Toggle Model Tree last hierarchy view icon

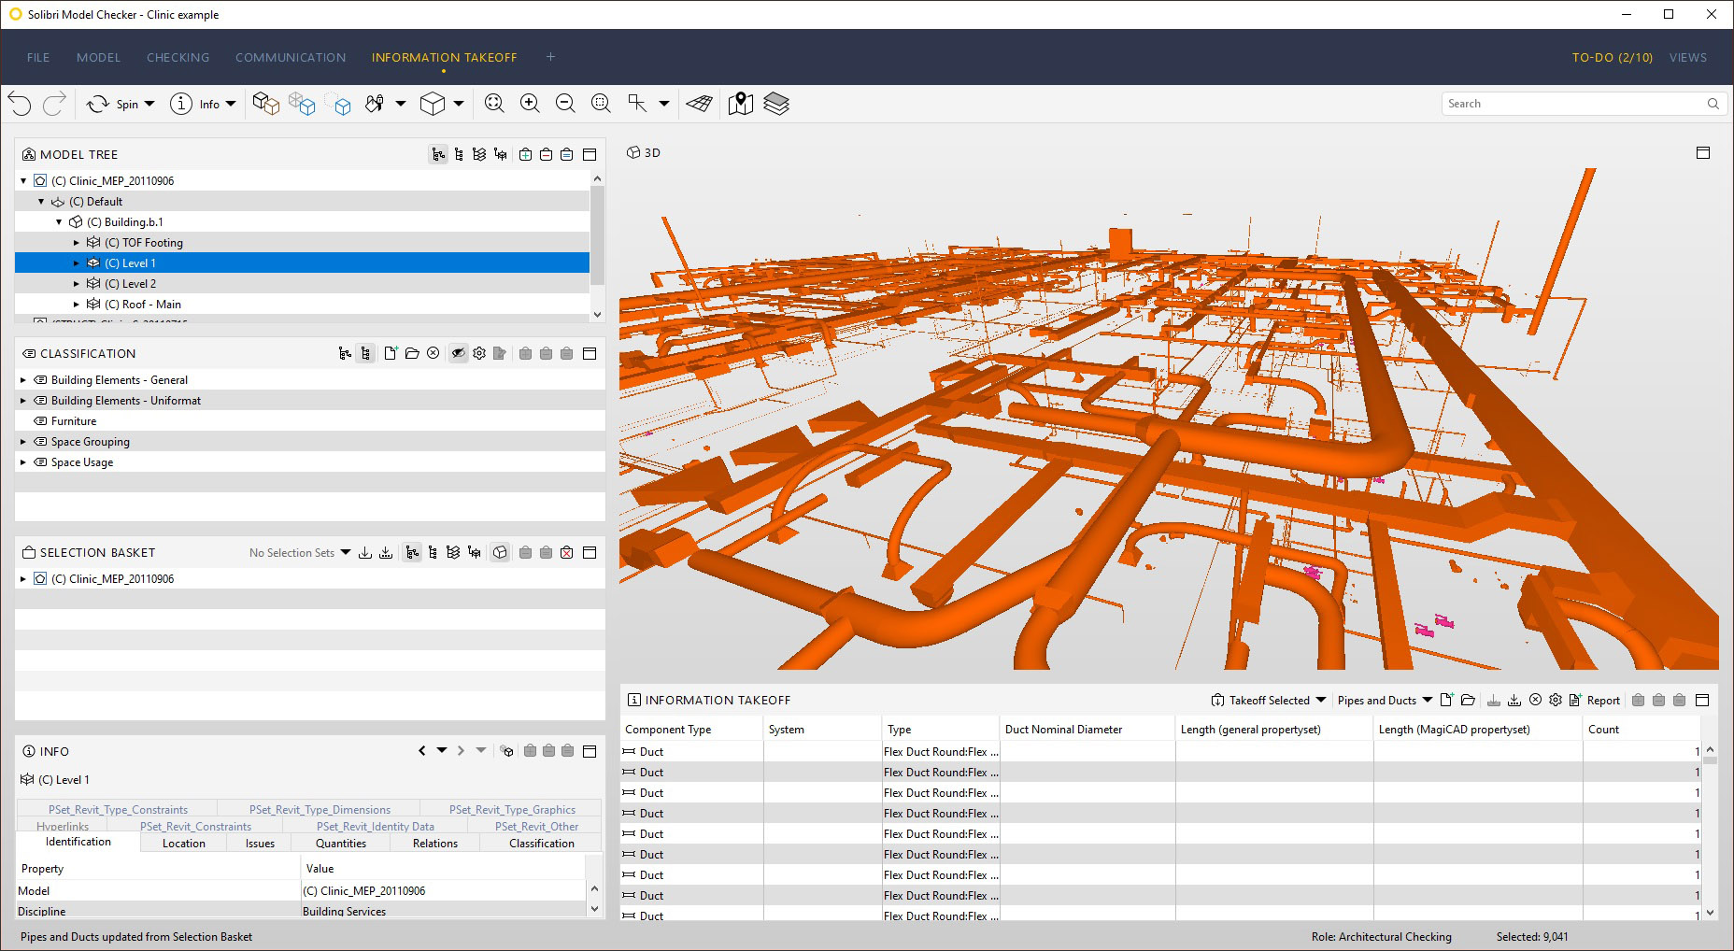coord(501,155)
